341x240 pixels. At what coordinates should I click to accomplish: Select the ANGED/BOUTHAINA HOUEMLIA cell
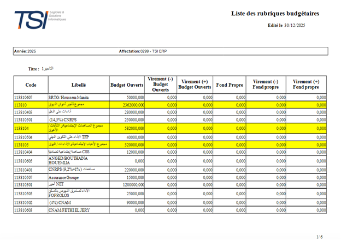point(79,161)
